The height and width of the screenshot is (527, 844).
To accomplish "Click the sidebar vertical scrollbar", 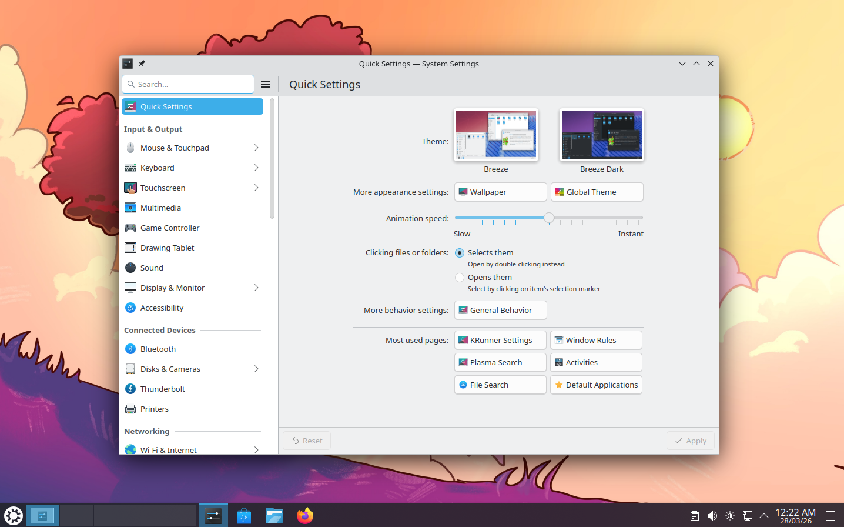I will pos(272,159).
